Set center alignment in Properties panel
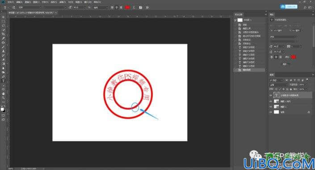Viewport: 315px width, 170px height. tap(276, 57)
